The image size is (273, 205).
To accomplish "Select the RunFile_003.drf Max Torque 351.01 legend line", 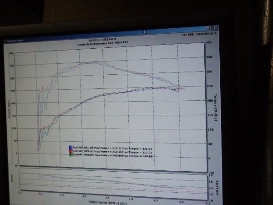I will 112,152.
